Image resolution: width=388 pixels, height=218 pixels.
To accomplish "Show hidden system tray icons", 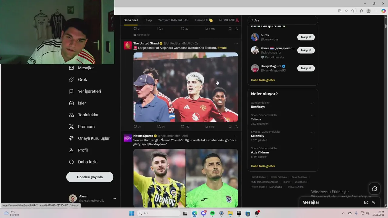I will click(x=343, y=213).
